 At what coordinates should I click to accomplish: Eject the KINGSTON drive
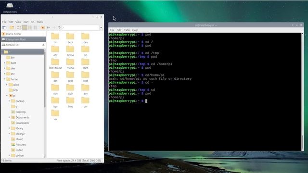(43, 45)
